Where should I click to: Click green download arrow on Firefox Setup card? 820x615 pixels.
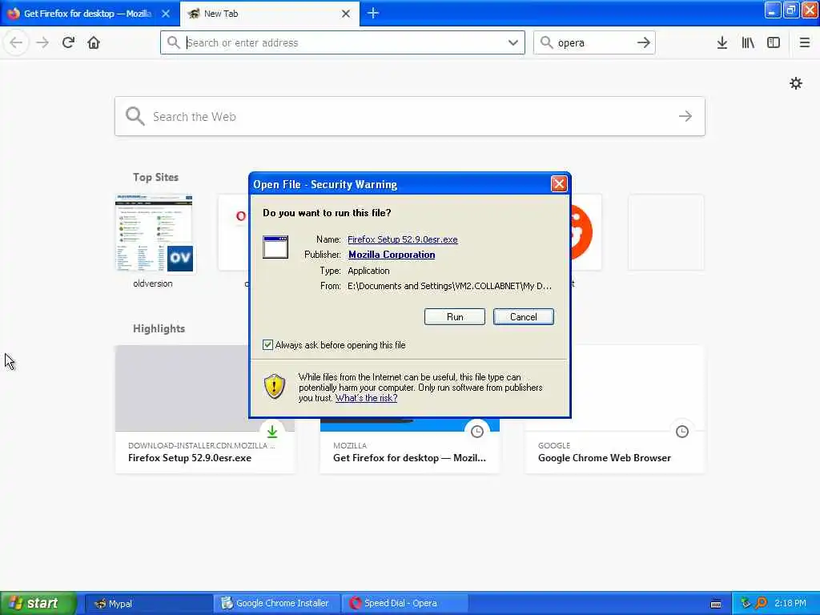(x=272, y=432)
